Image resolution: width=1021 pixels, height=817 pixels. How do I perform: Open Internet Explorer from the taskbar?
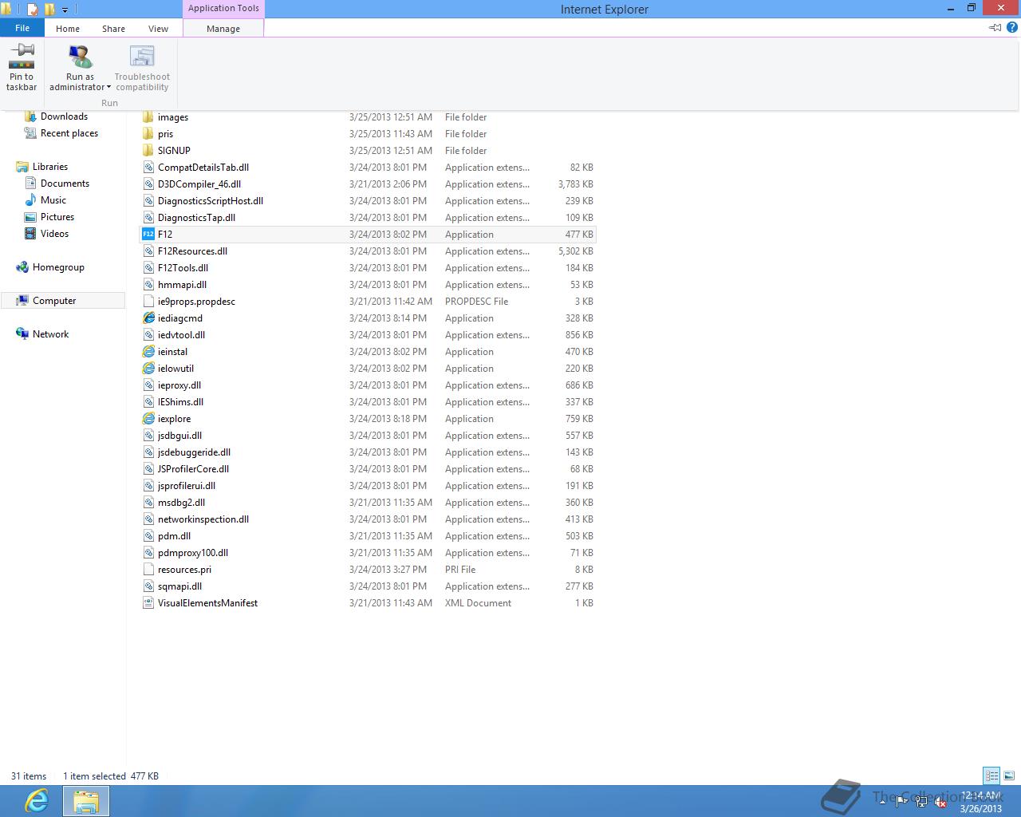(37, 801)
